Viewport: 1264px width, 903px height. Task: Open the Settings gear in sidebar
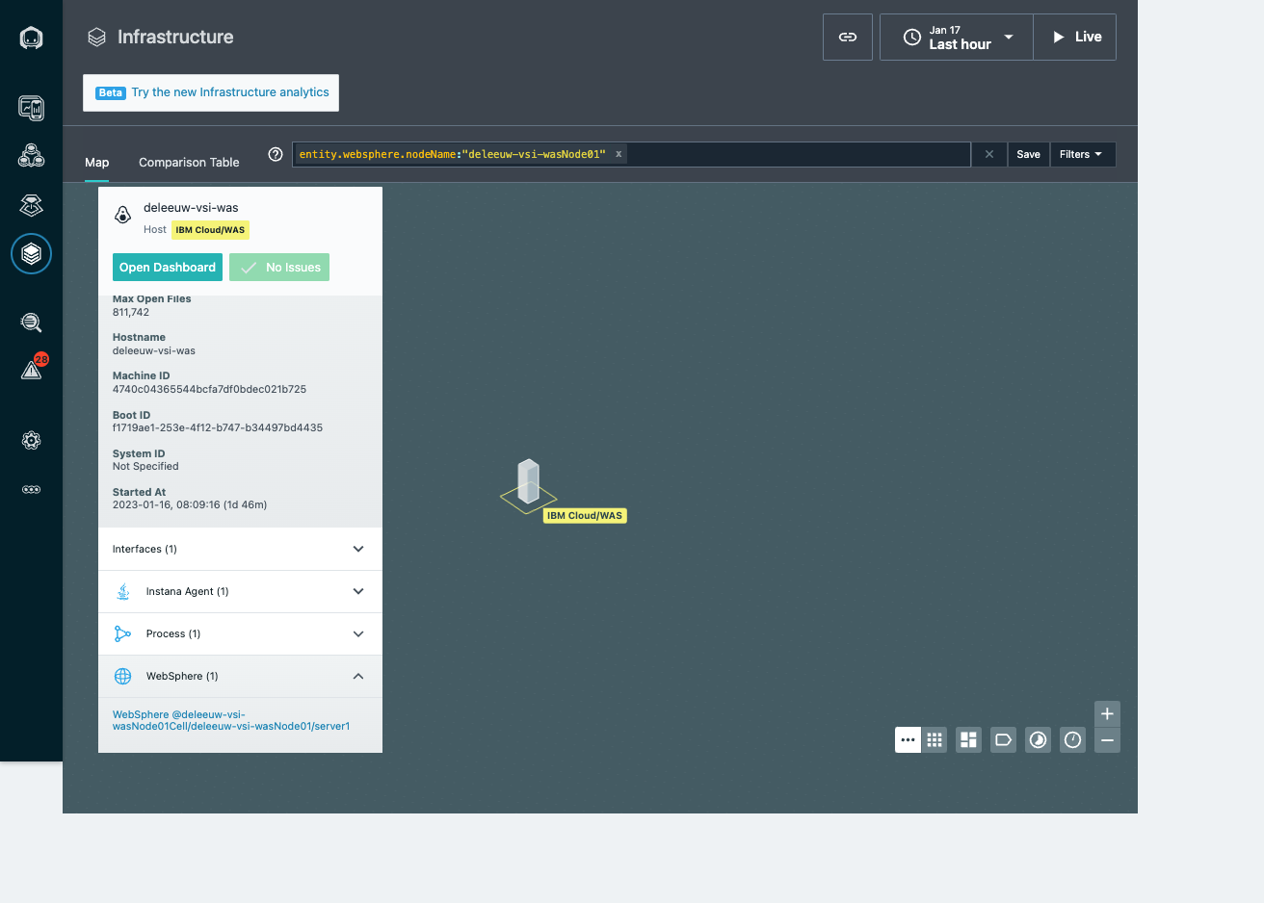[31, 440]
